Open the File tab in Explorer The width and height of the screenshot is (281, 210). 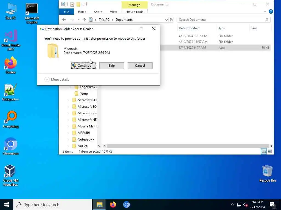coord(66,12)
